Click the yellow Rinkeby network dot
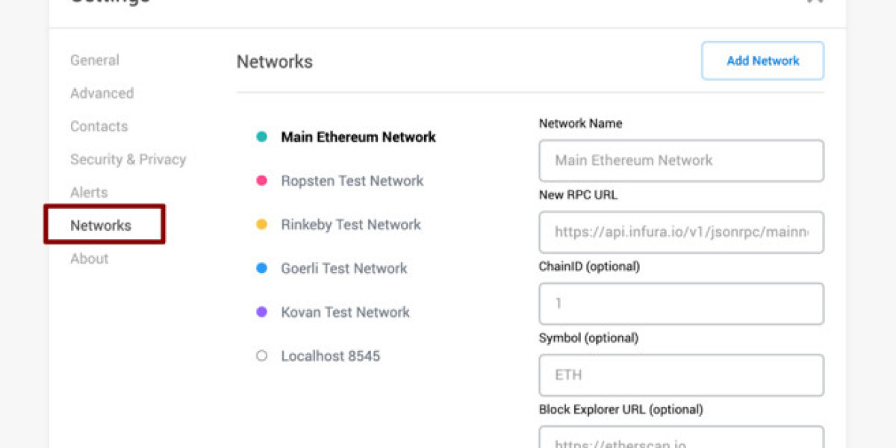 [x=261, y=224]
